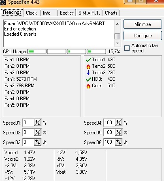Image resolution: width=164 pixels, height=181 pixels.
Task: Click inside the Speed03 percentage field
Action: tap(28, 142)
